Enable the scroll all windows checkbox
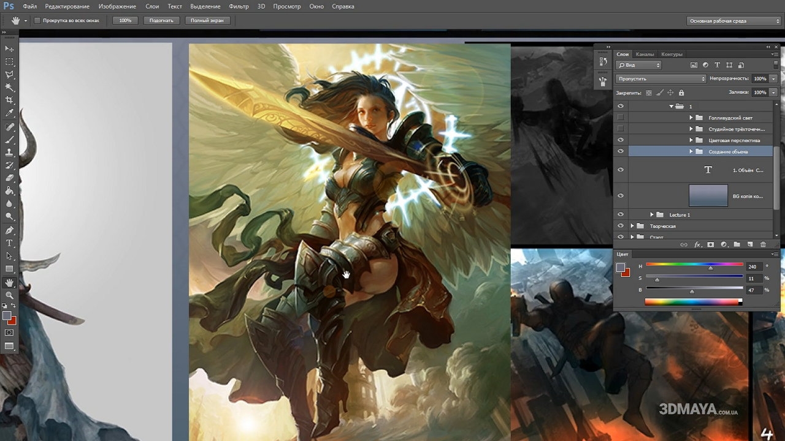The height and width of the screenshot is (441, 785). point(37,21)
